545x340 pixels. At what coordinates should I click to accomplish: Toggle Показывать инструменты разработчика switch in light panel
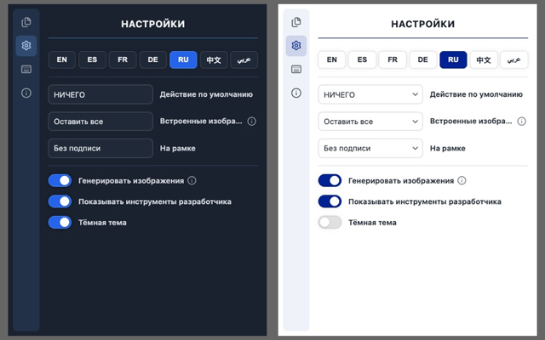tap(330, 201)
